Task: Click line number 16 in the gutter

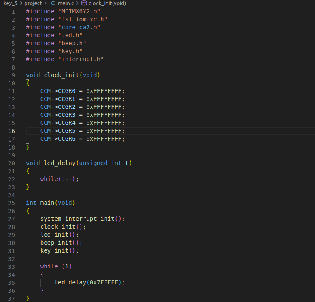Action: point(12,131)
